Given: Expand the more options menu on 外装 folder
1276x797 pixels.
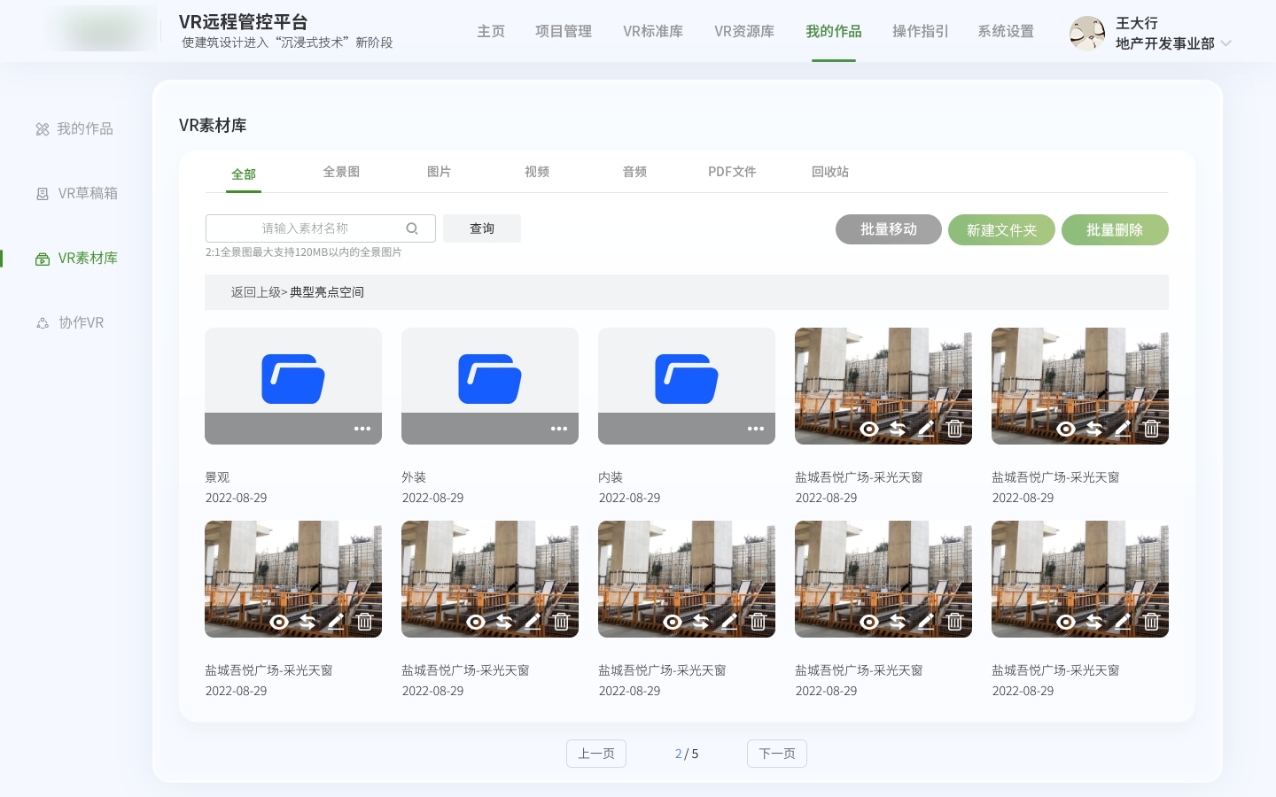Looking at the screenshot, I should [559, 429].
